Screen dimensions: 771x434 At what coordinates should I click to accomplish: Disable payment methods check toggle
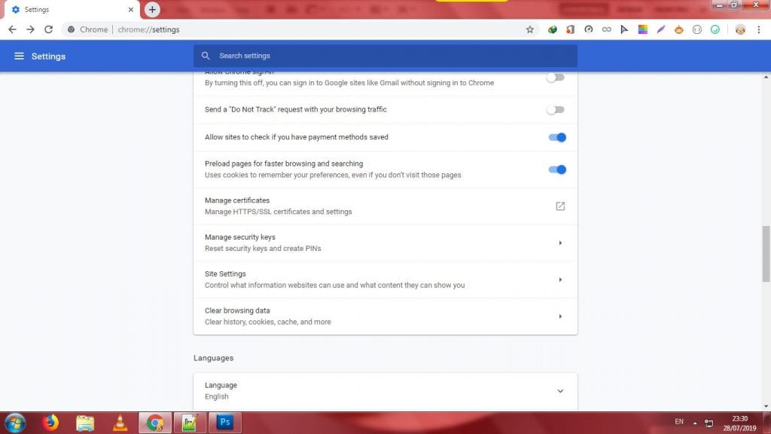[557, 137]
